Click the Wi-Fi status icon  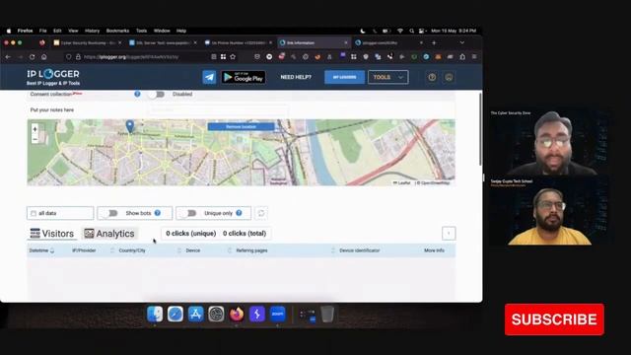[399, 31]
